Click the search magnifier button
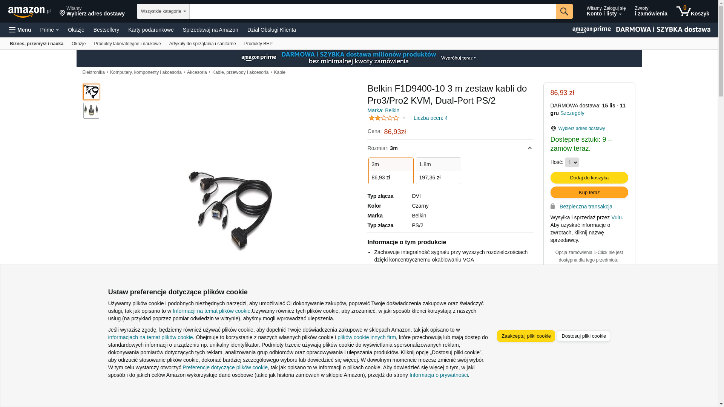Viewport: 724px width, 407px height. pos(564,11)
